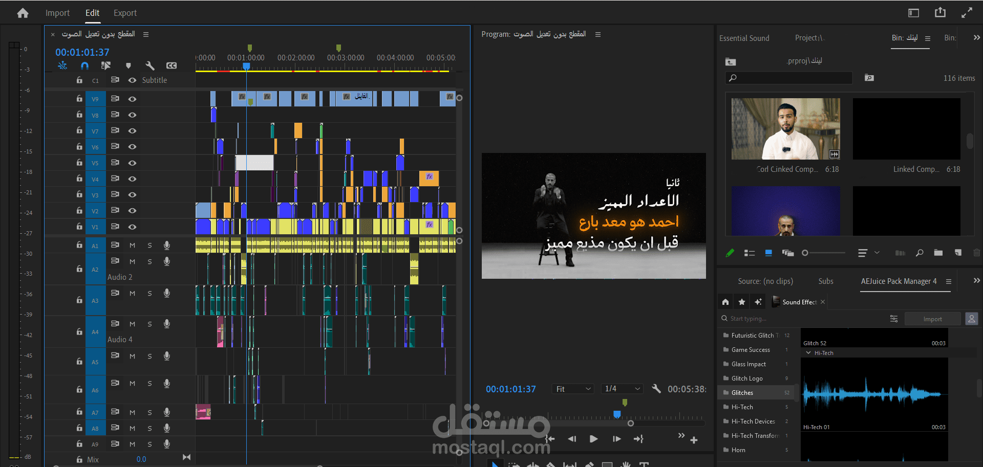Open the caption track options CC icon
983x467 pixels.
point(172,65)
